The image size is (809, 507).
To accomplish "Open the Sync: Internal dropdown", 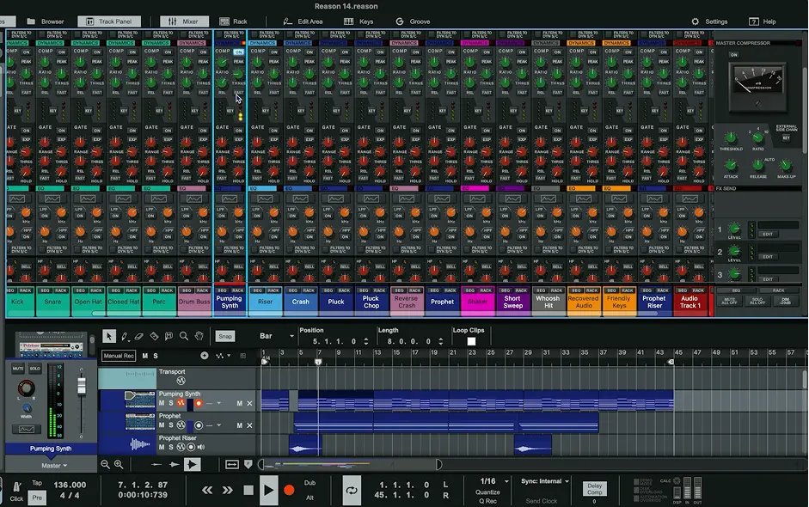I will (x=545, y=481).
